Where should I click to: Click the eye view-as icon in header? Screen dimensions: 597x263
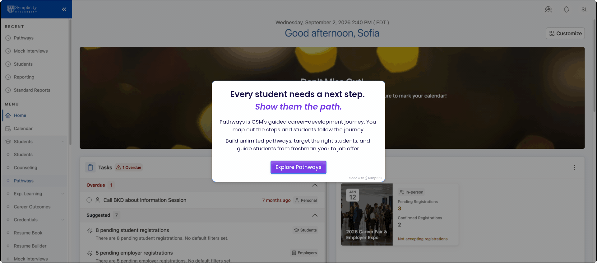[548, 9]
